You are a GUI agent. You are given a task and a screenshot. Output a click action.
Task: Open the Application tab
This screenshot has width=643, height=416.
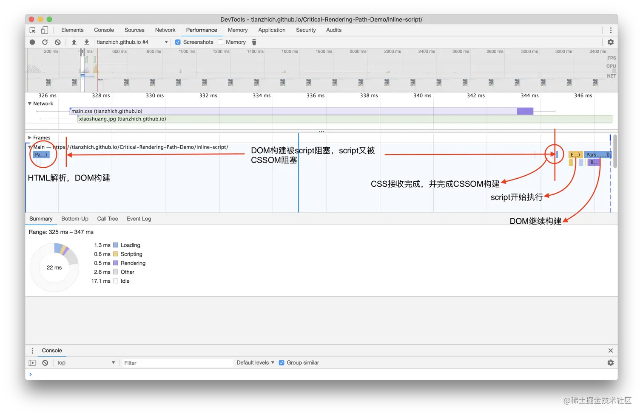tap(272, 30)
